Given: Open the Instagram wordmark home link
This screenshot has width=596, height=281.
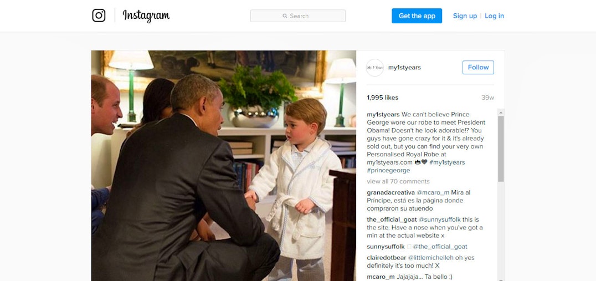Looking at the screenshot, I should coord(146,16).
